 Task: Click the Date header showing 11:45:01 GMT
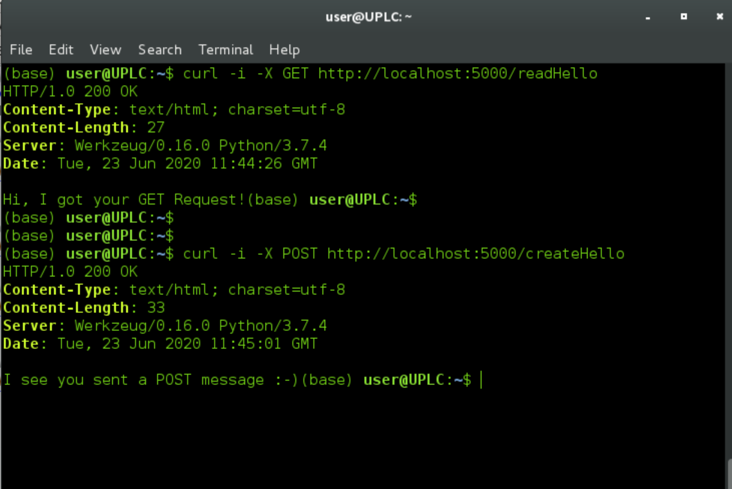pos(159,343)
